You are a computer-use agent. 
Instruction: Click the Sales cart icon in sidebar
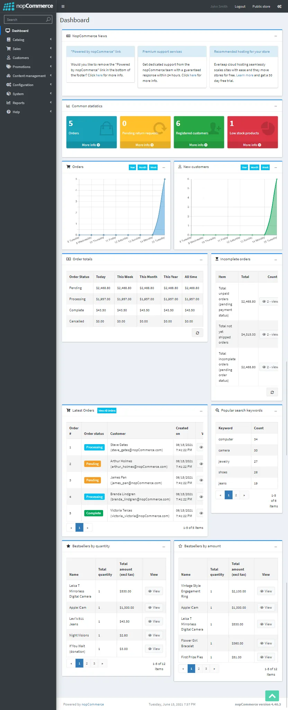9,49
